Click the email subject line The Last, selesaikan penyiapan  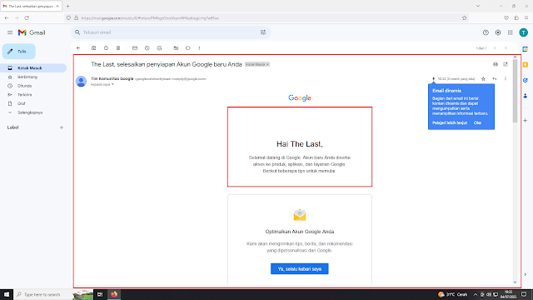pyautogui.click(x=167, y=64)
